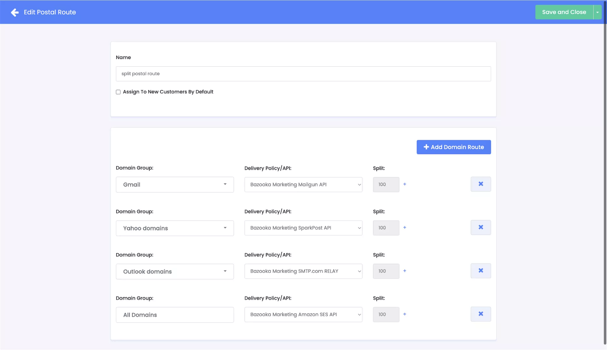
Task: Click Add Domain Route button
Action: tap(453, 147)
